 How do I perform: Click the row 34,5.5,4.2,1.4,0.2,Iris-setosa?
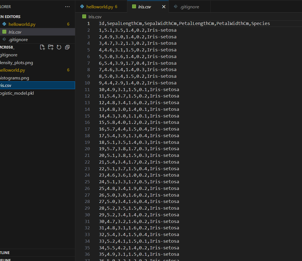(139, 248)
